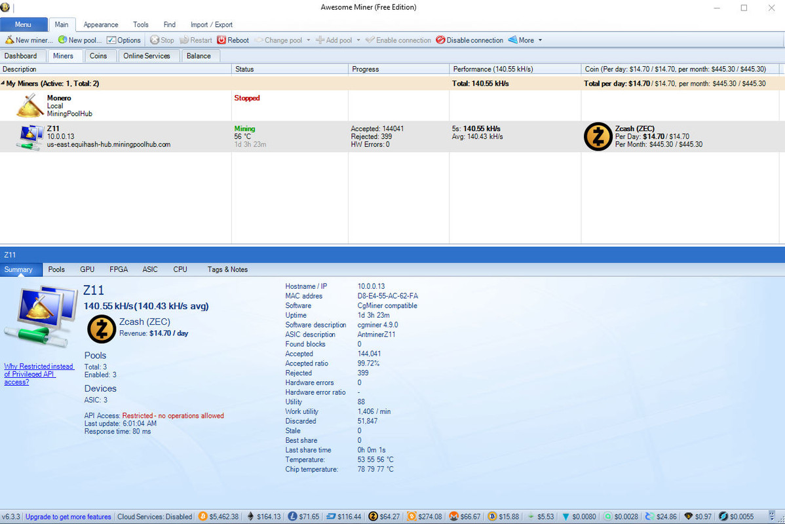Click the Zcash coin logo in Z11 row
Viewport: 785px width, 524px height.
[598, 136]
